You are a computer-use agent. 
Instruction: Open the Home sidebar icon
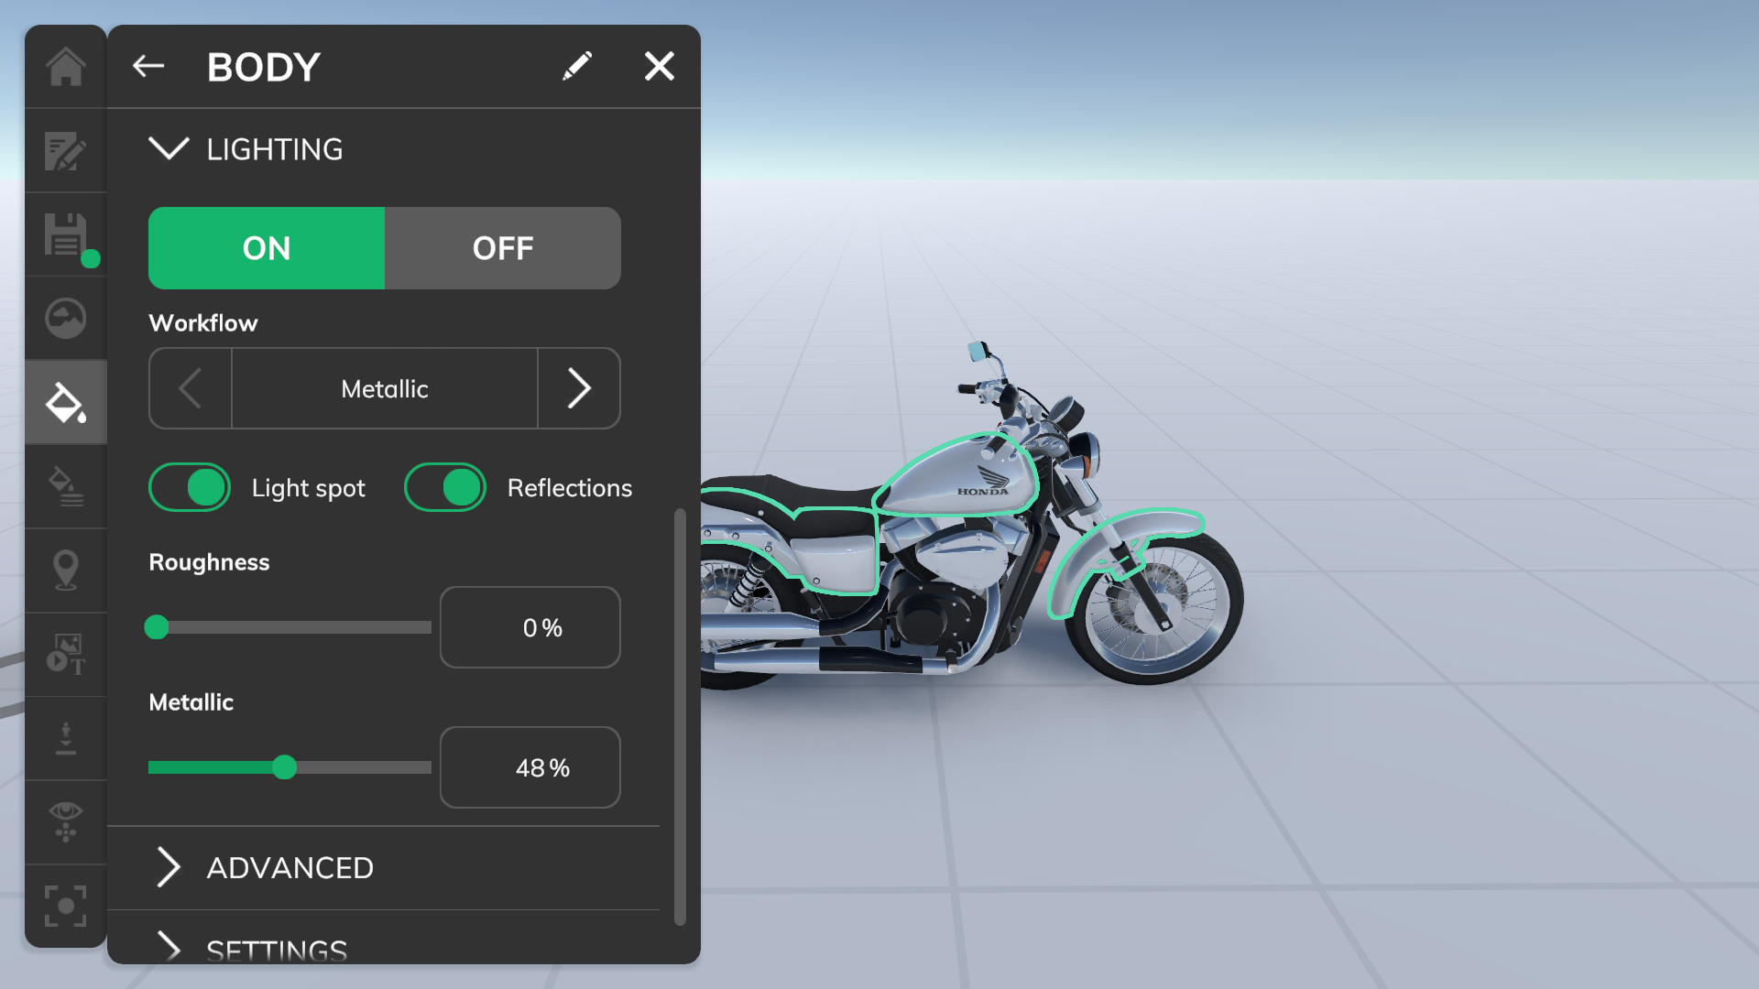click(66, 67)
